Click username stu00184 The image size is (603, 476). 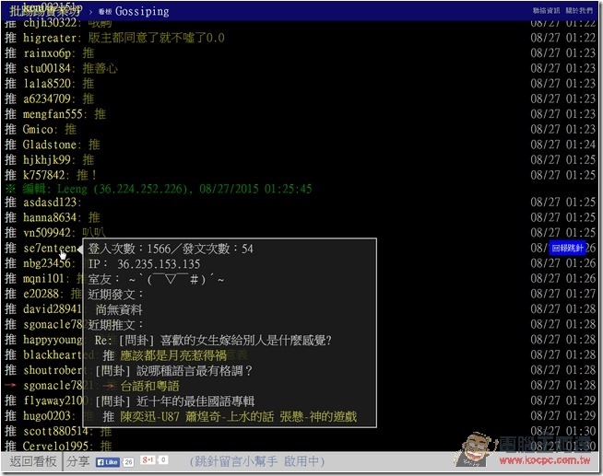click(47, 68)
